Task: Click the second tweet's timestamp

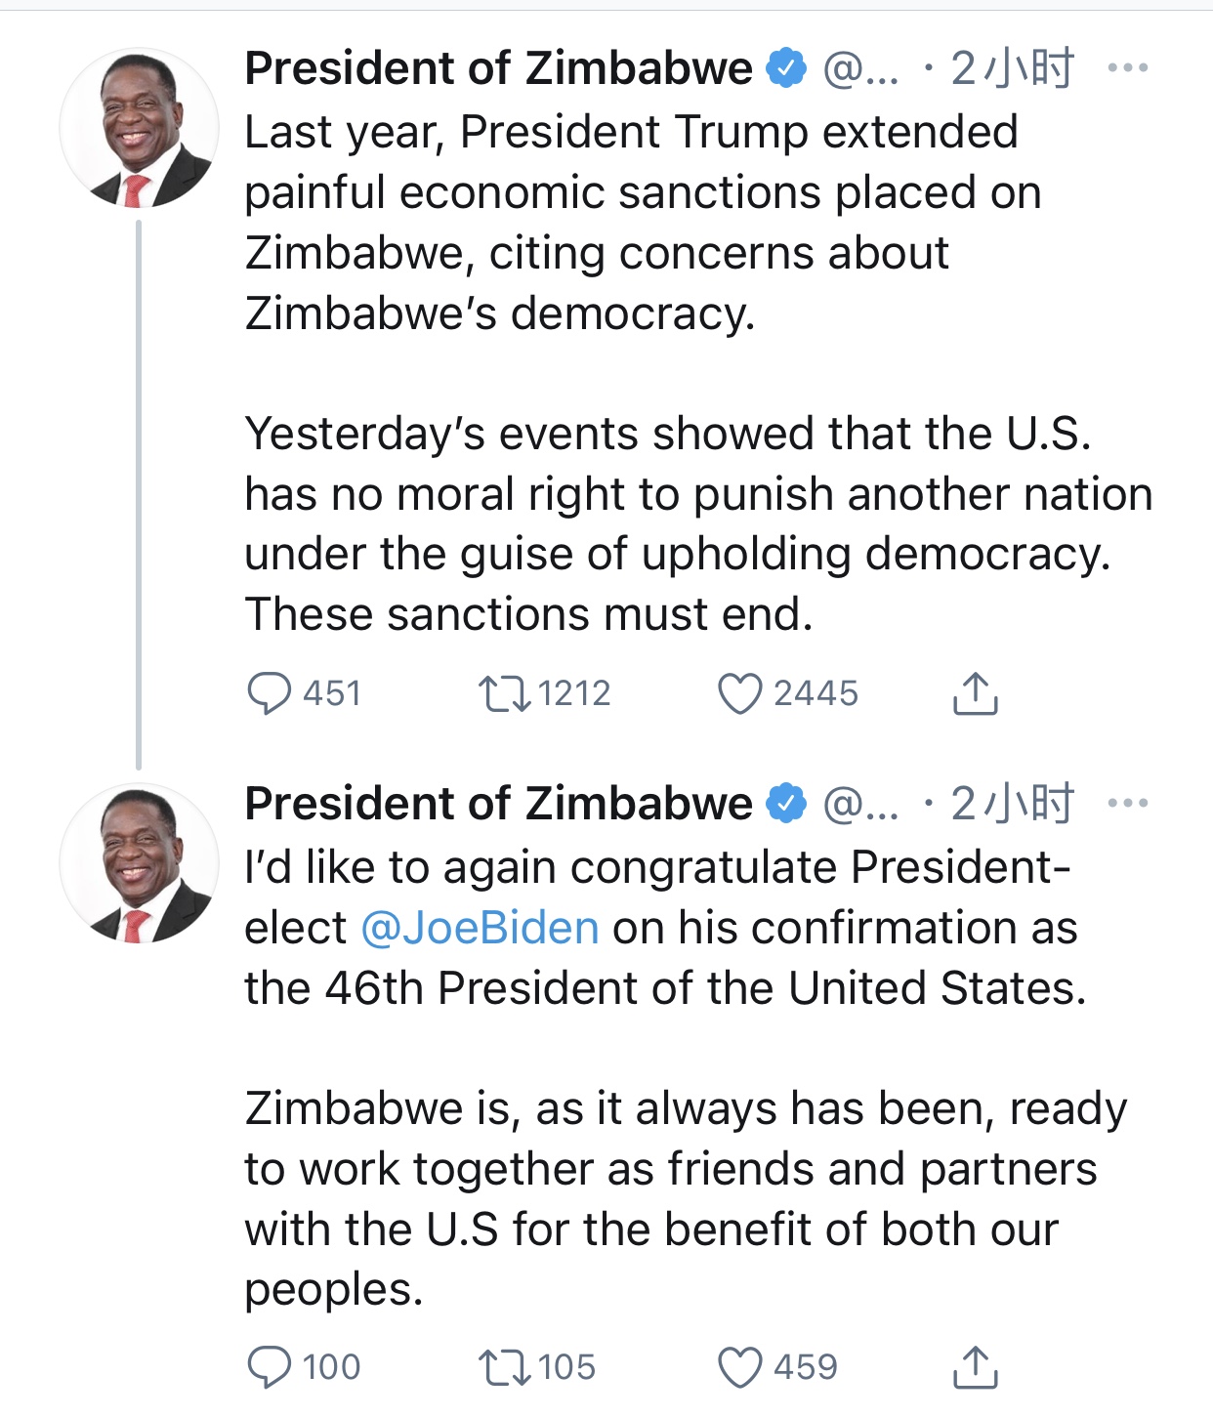Action: coord(1012,804)
